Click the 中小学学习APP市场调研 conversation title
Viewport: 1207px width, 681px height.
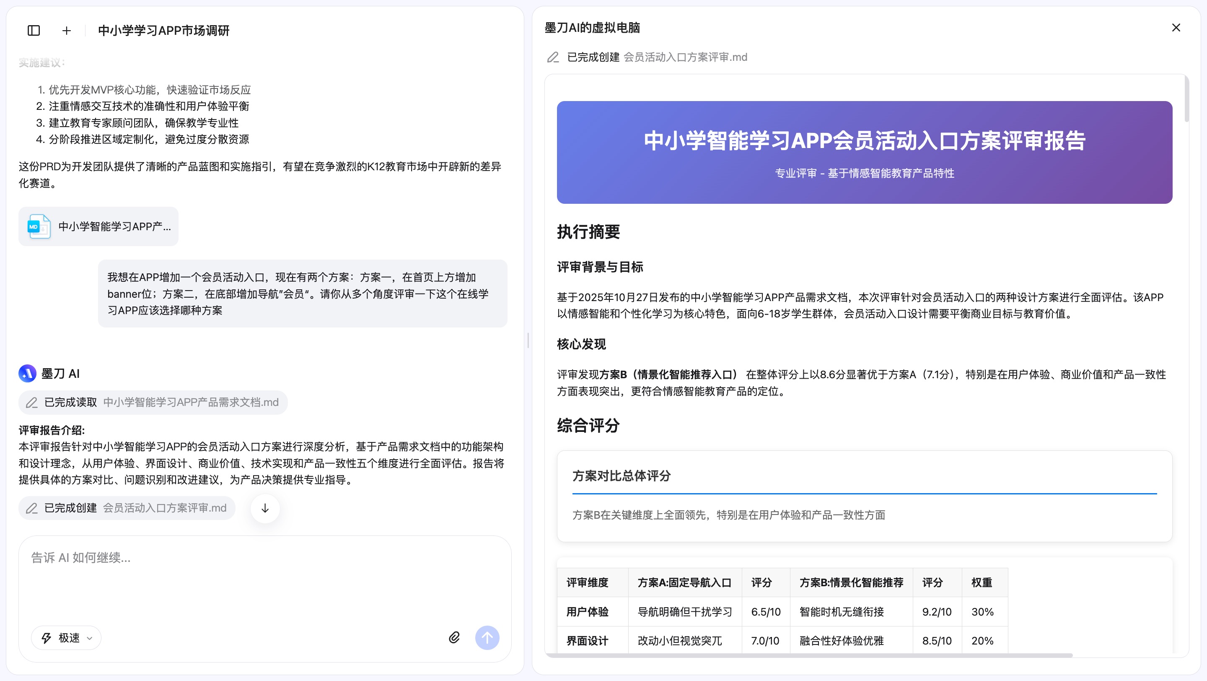point(163,31)
